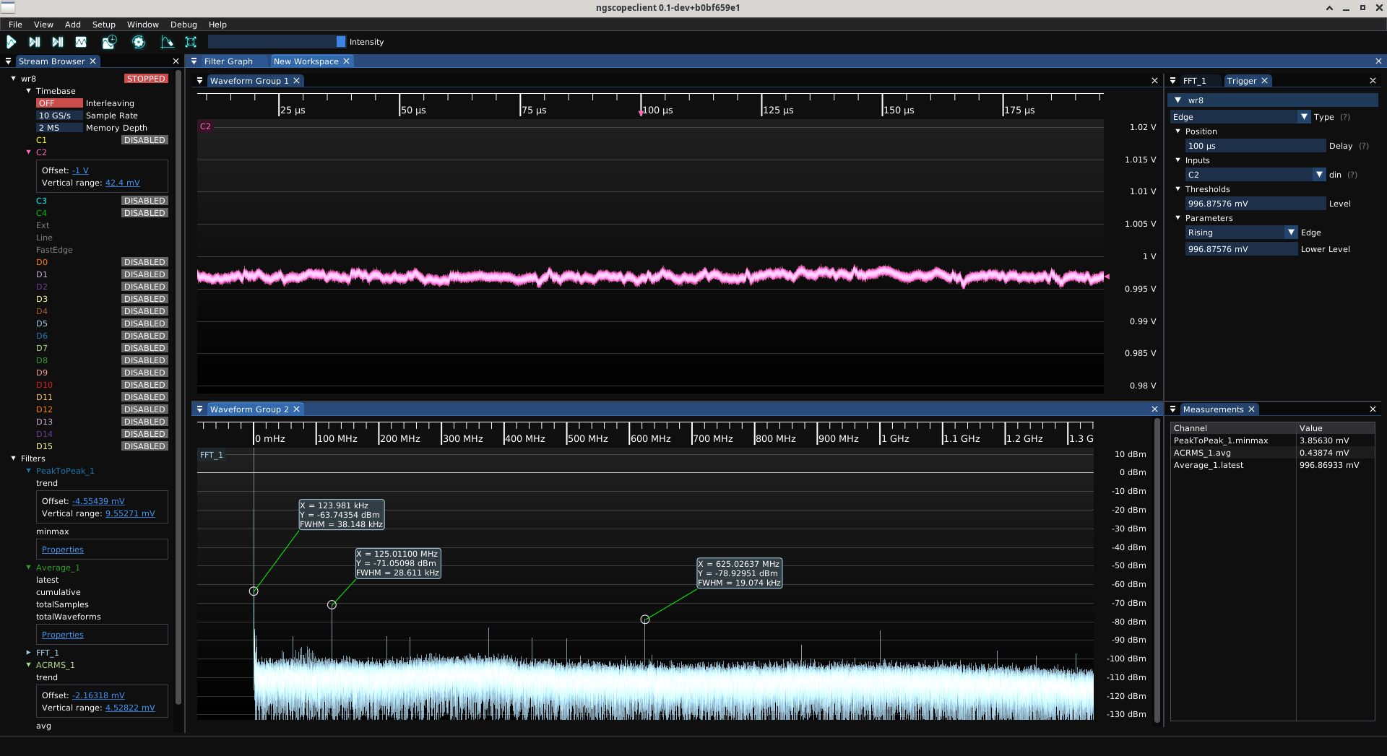
Task: Select the FFT_1 channel label in plot
Action: coord(212,455)
